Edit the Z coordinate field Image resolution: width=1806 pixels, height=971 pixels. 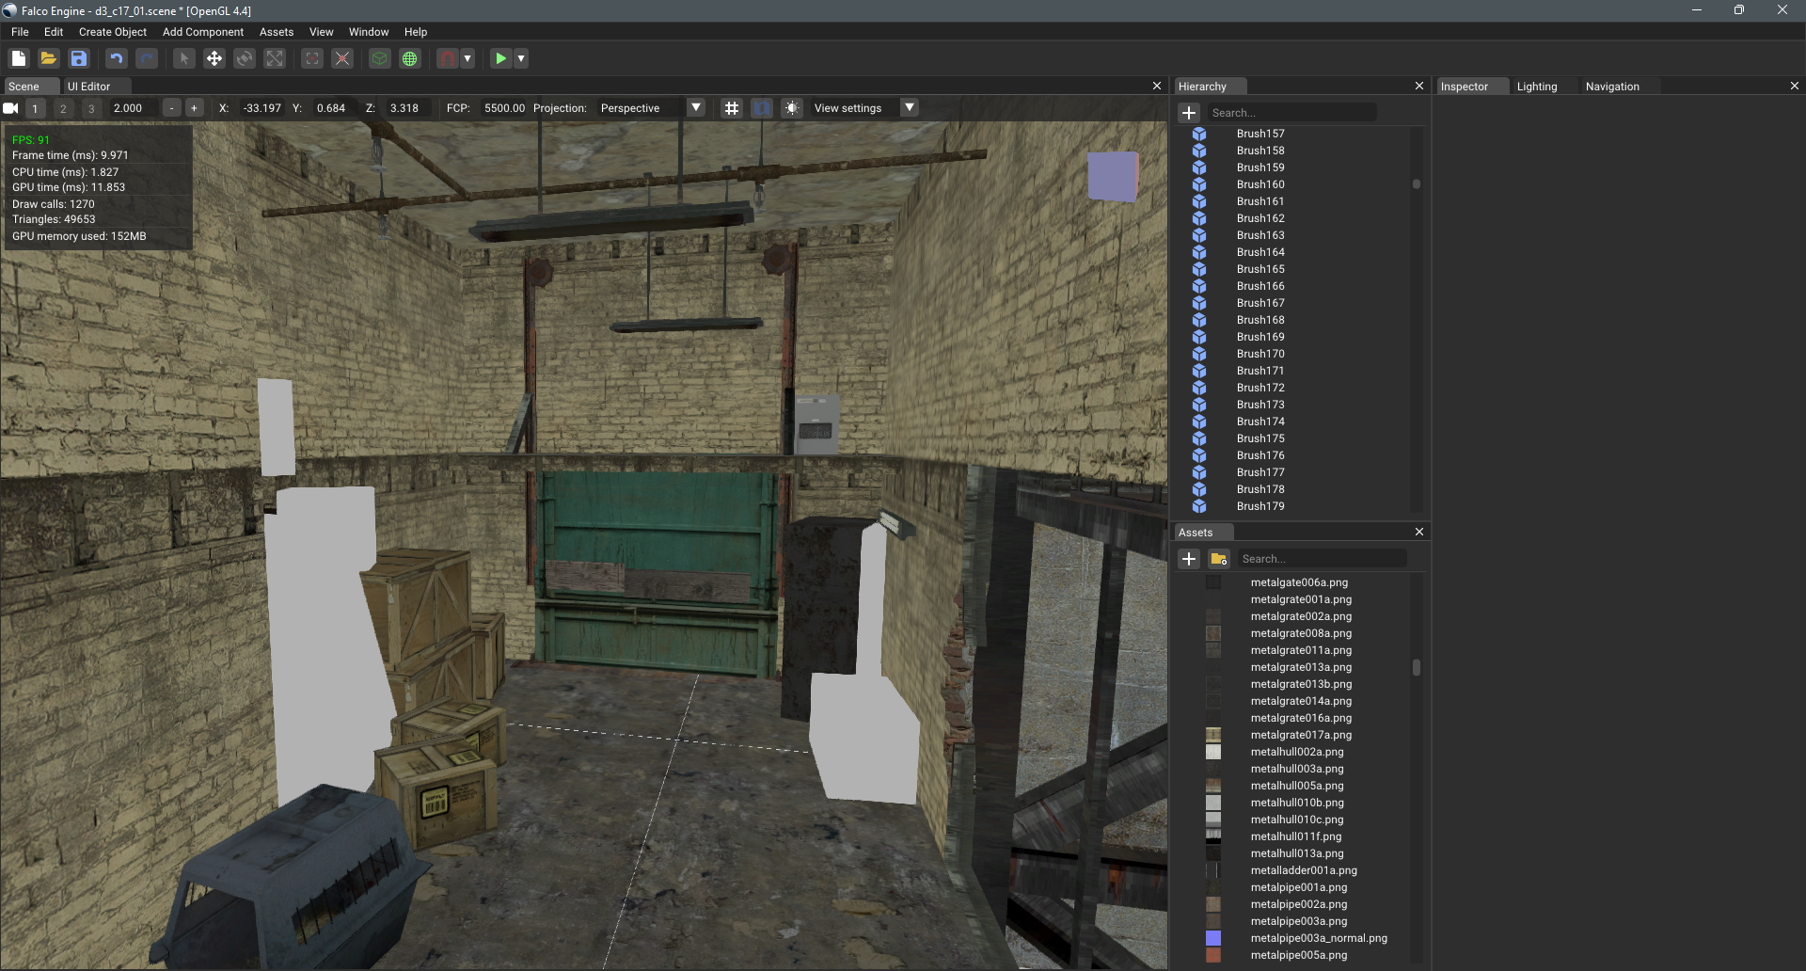point(406,108)
